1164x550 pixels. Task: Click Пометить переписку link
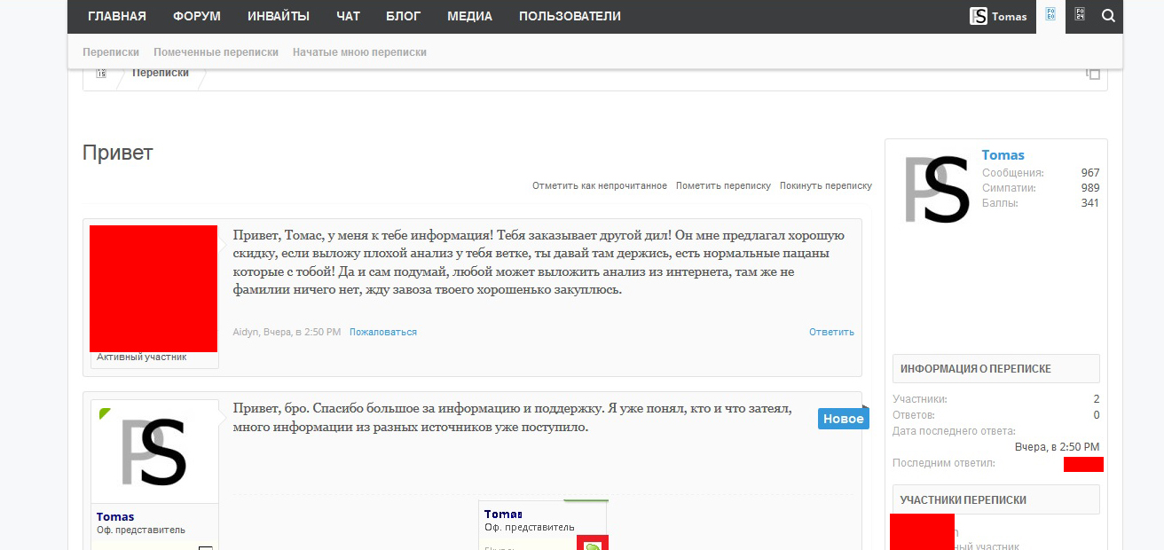pyautogui.click(x=723, y=185)
